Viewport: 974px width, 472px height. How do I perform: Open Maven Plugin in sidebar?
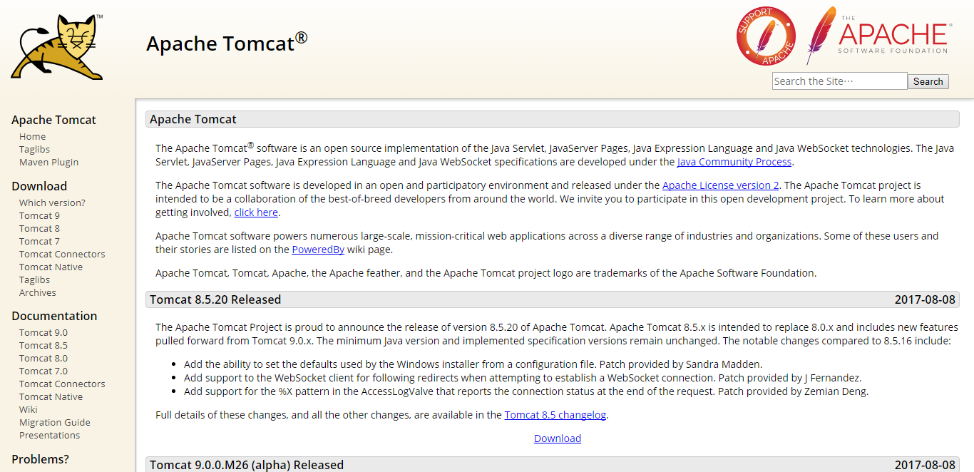tap(48, 162)
